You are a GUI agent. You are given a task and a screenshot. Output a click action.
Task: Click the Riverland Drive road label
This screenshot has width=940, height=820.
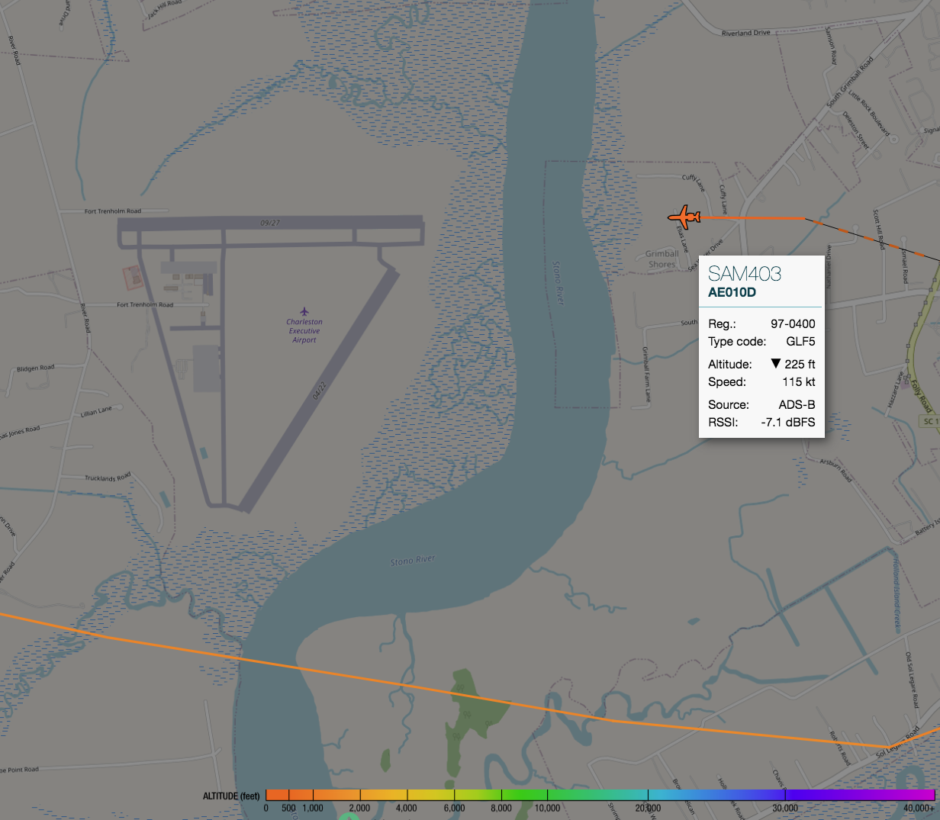pos(746,33)
